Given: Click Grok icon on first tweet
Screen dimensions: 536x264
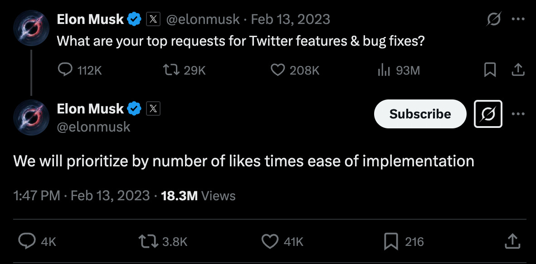Looking at the screenshot, I should (494, 19).
